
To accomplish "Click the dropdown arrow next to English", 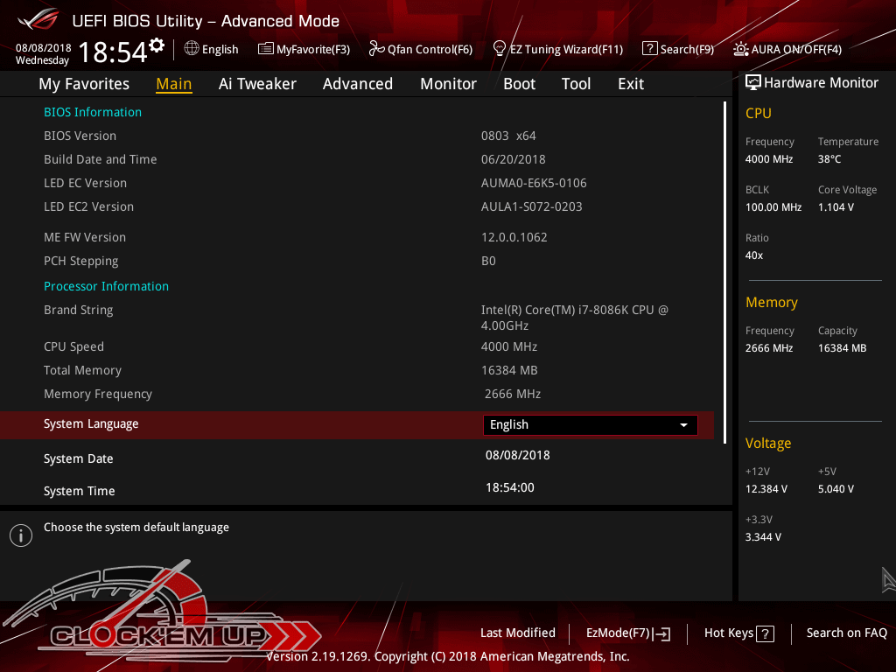I will (683, 425).
